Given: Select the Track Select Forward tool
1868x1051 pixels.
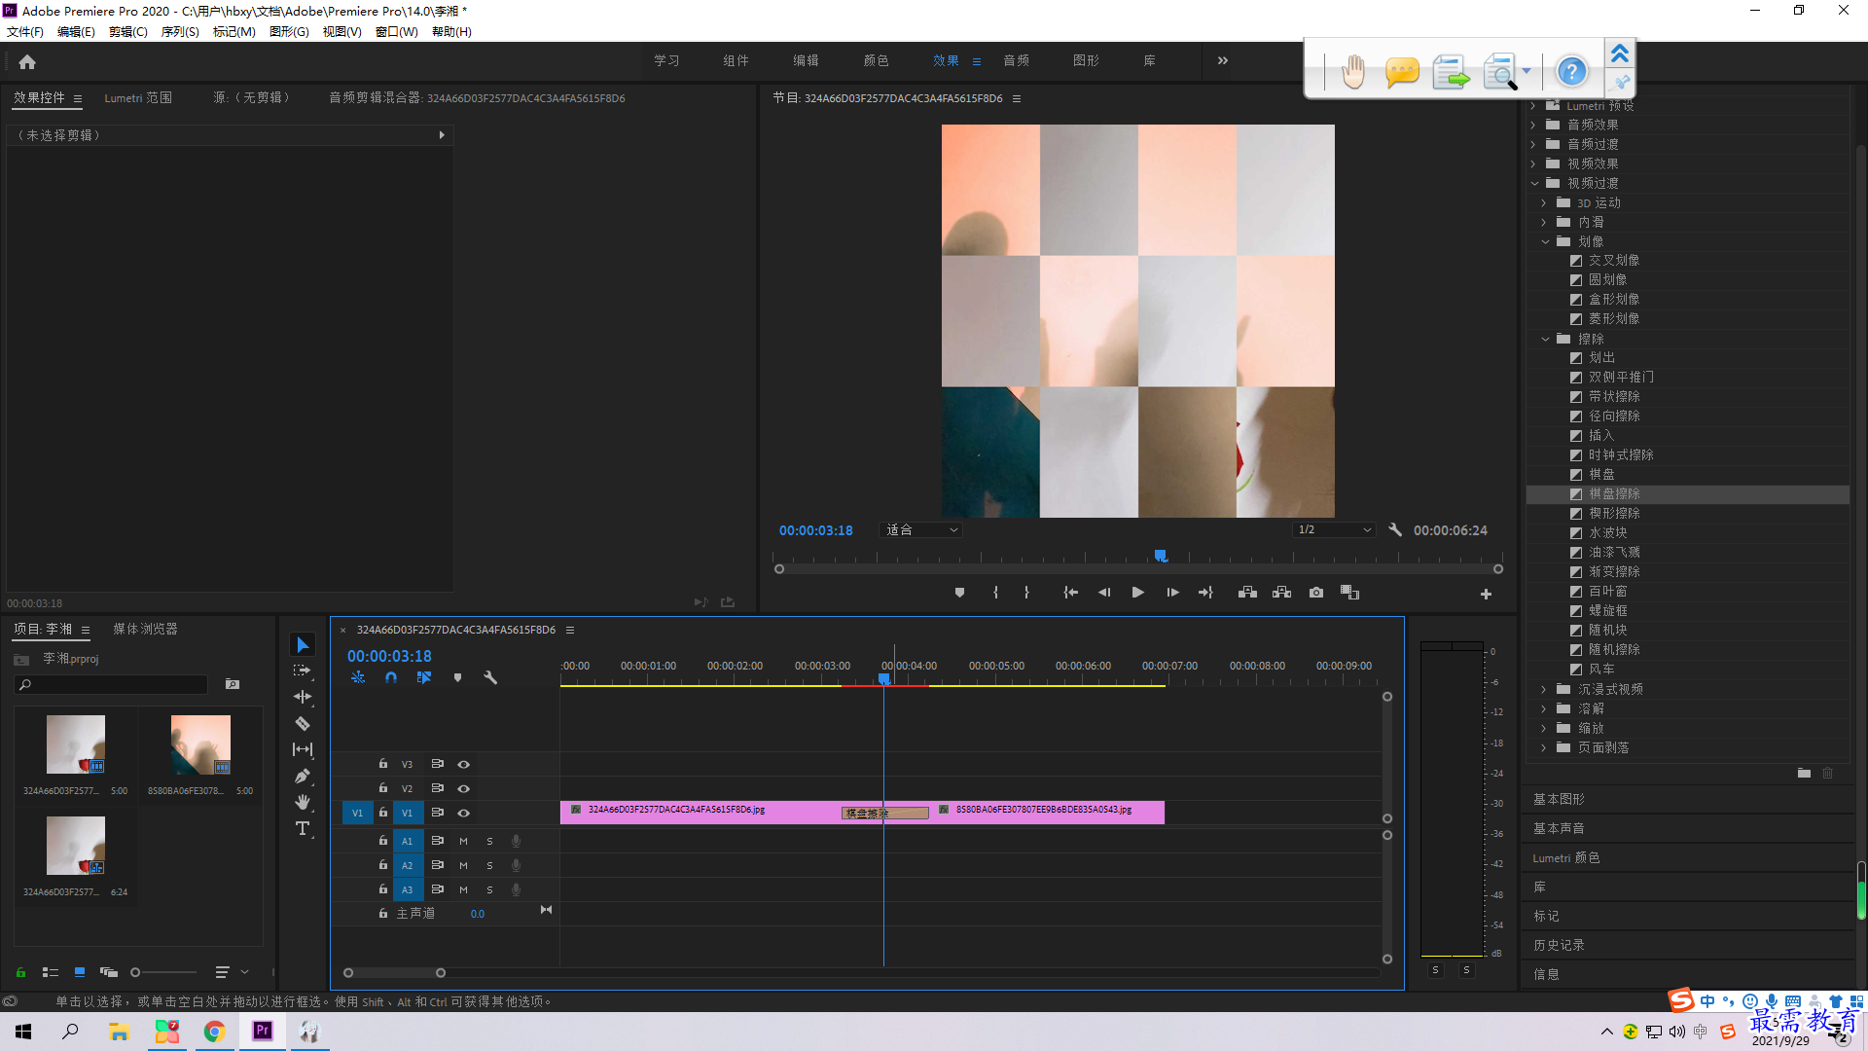Looking at the screenshot, I should coord(303,670).
